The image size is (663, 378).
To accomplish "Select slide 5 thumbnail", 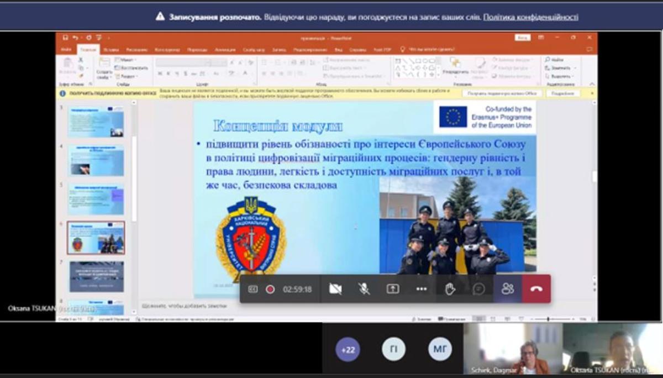I will pos(96,199).
